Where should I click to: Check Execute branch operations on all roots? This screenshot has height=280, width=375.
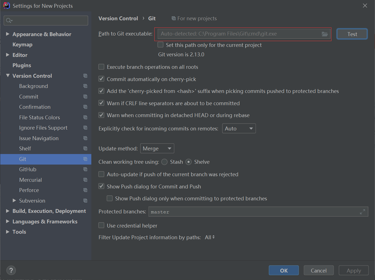101,67
